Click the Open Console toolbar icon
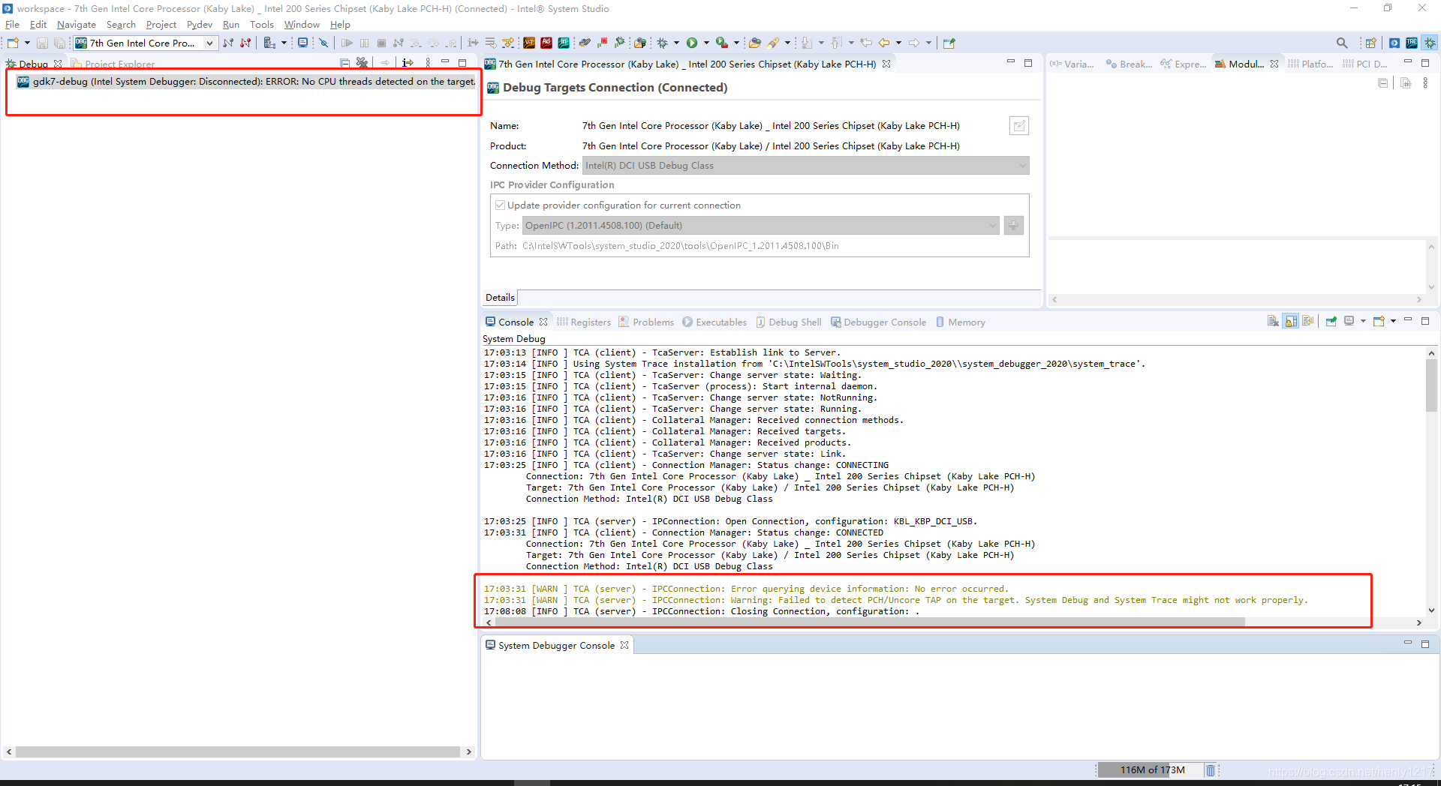Screen dimensions: 1441x786 [x=1379, y=321]
